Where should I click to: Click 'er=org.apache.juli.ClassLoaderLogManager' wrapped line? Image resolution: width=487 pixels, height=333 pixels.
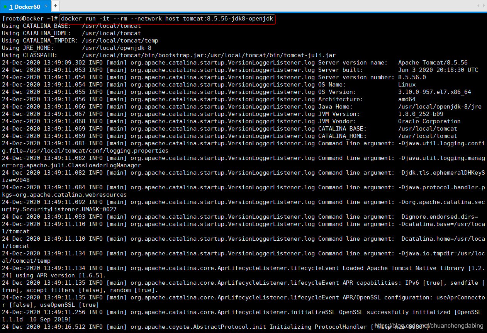pyautogui.click(x=71, y=165)
